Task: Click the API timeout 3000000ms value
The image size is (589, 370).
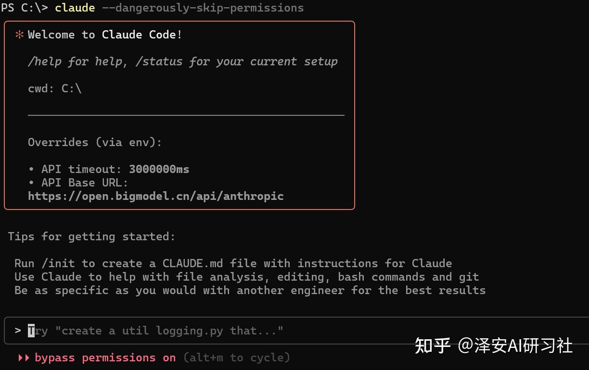Action: (x=159, y=169)
